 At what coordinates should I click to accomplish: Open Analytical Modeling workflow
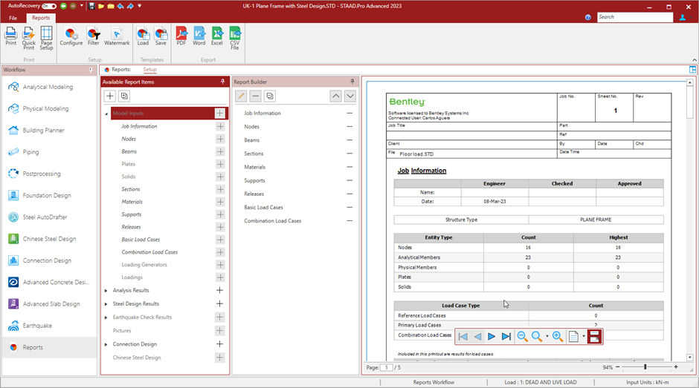pos(48,87)
